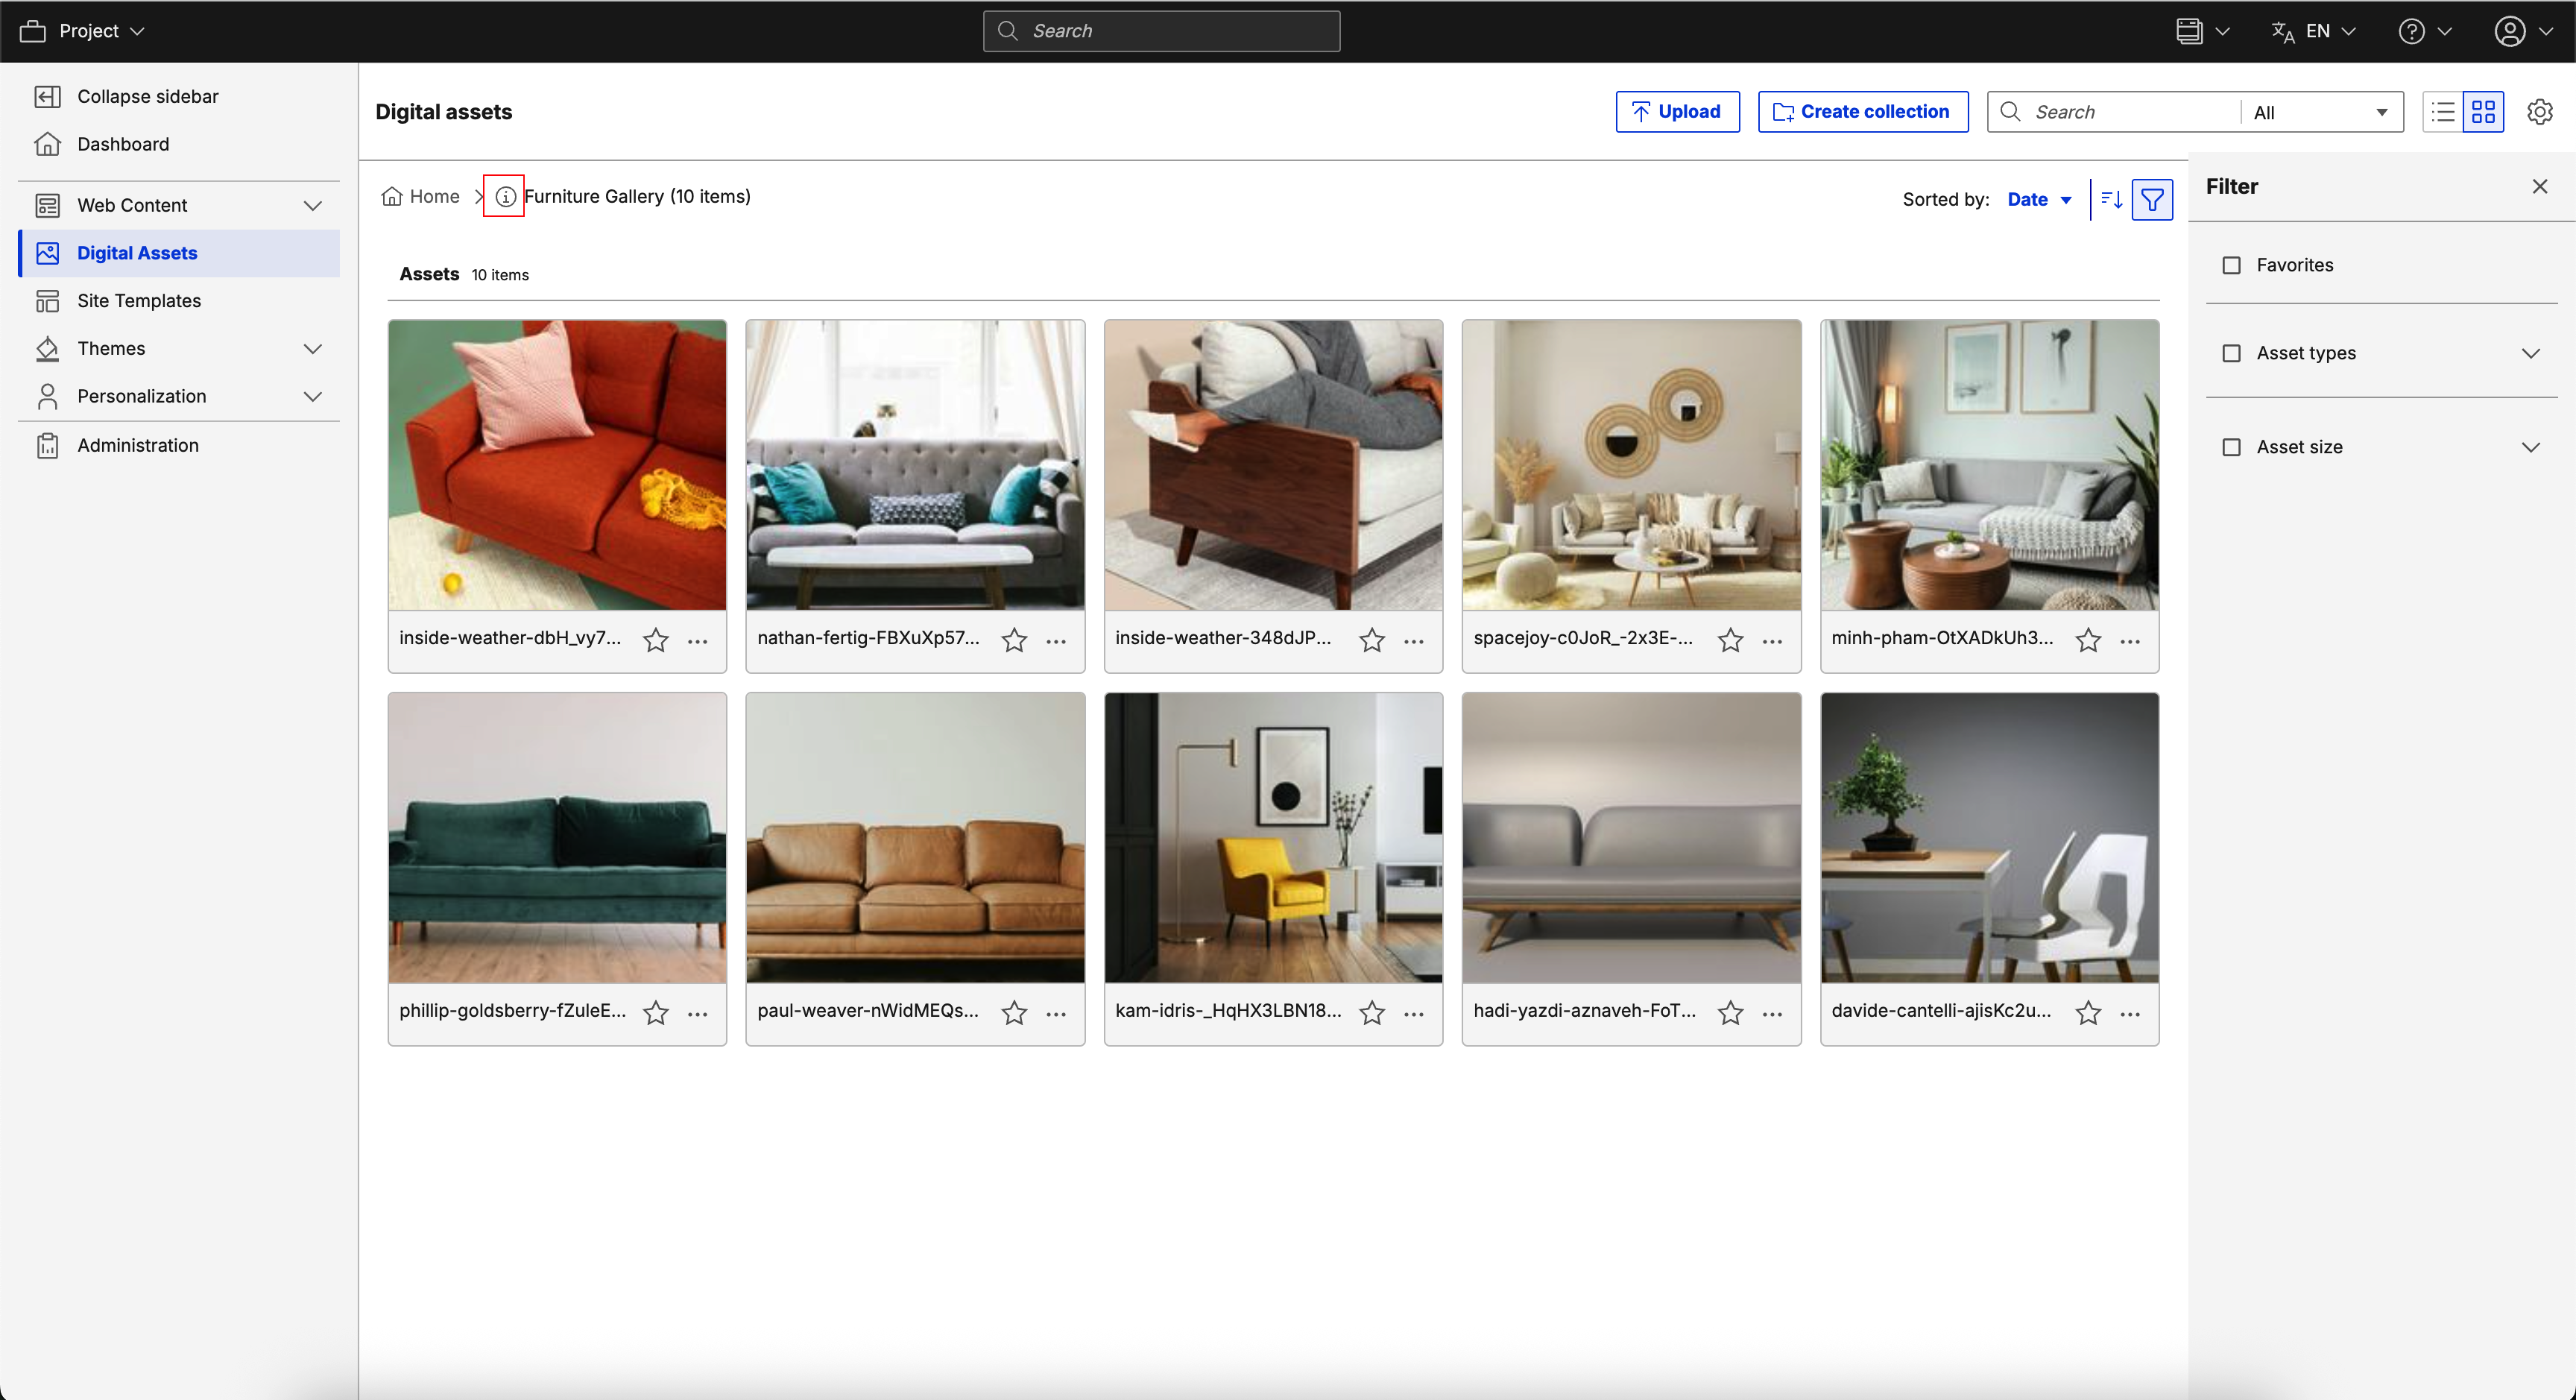Image resolution: width=2576 pixels, height=1400 pixels.
Task: Open the Sorted by Date dropdown
Action: pos(2038,199)
